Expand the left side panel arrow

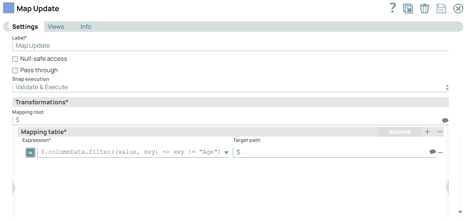[x=14, y=188]
